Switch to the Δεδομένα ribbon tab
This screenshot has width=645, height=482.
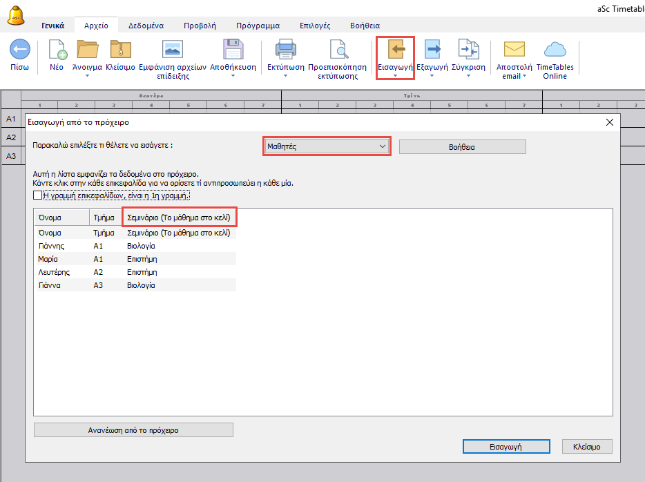pyautogui.click(x=145, y=26)
